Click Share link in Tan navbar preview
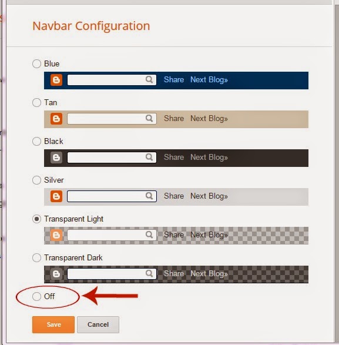 pos(174,118)
